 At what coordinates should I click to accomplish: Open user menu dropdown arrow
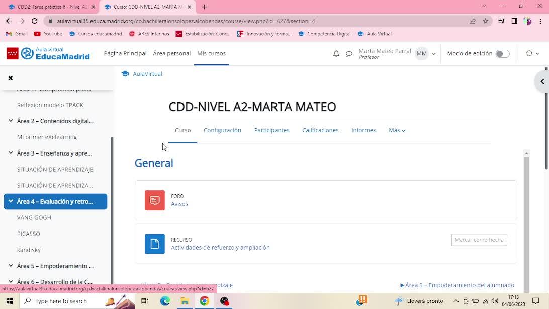click(434, 54)
